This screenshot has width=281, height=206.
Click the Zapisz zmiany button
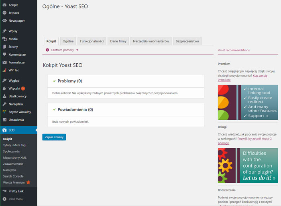54,137
